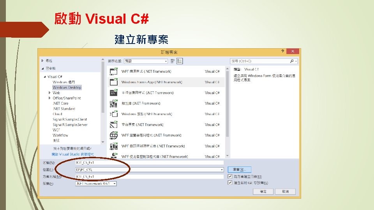Select the SignalR.Sample.Server category
Screen dimensions: 374x210
[70, 124]
